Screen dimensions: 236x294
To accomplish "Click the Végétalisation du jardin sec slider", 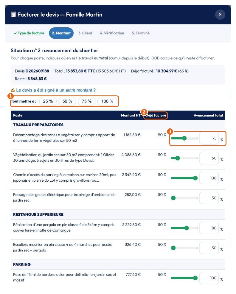I will (184, 158).
